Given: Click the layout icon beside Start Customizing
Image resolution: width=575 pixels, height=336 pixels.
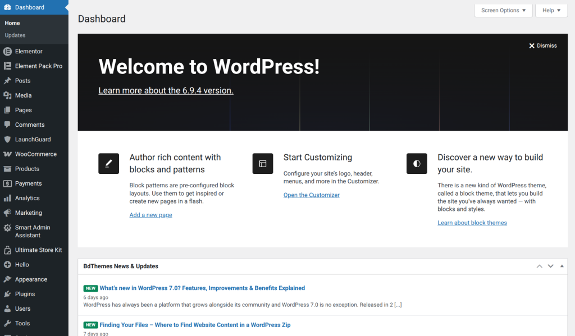Looking at the screenshot, I should click(263, 163).
